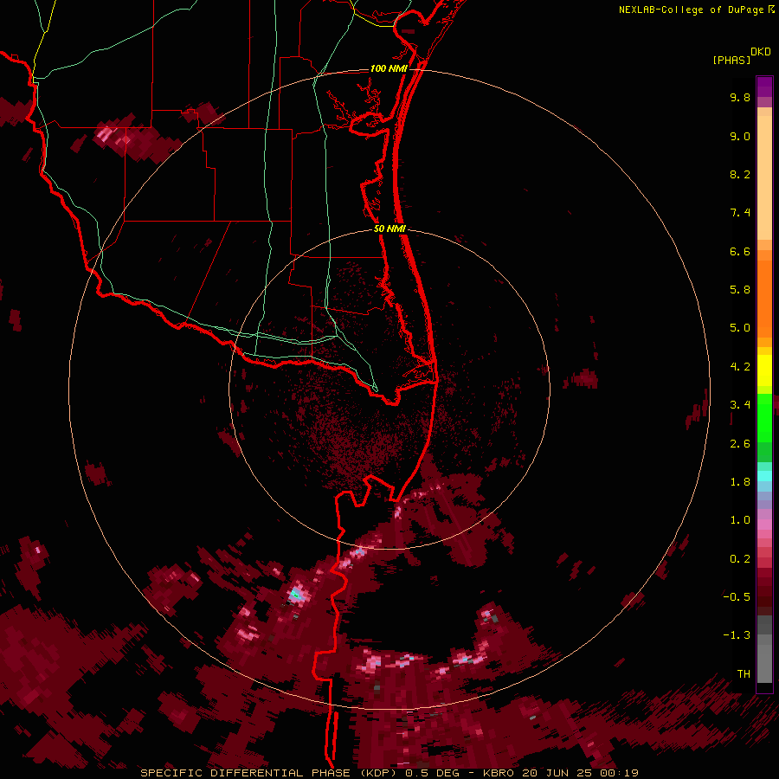Click the 8.2 legend value

click(x=740, y=174)
